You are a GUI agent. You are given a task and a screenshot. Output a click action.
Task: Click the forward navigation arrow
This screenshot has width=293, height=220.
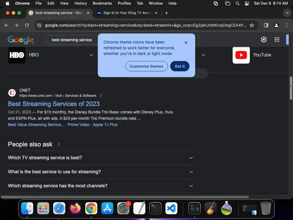pyautogui.click(x=17, y=25)
